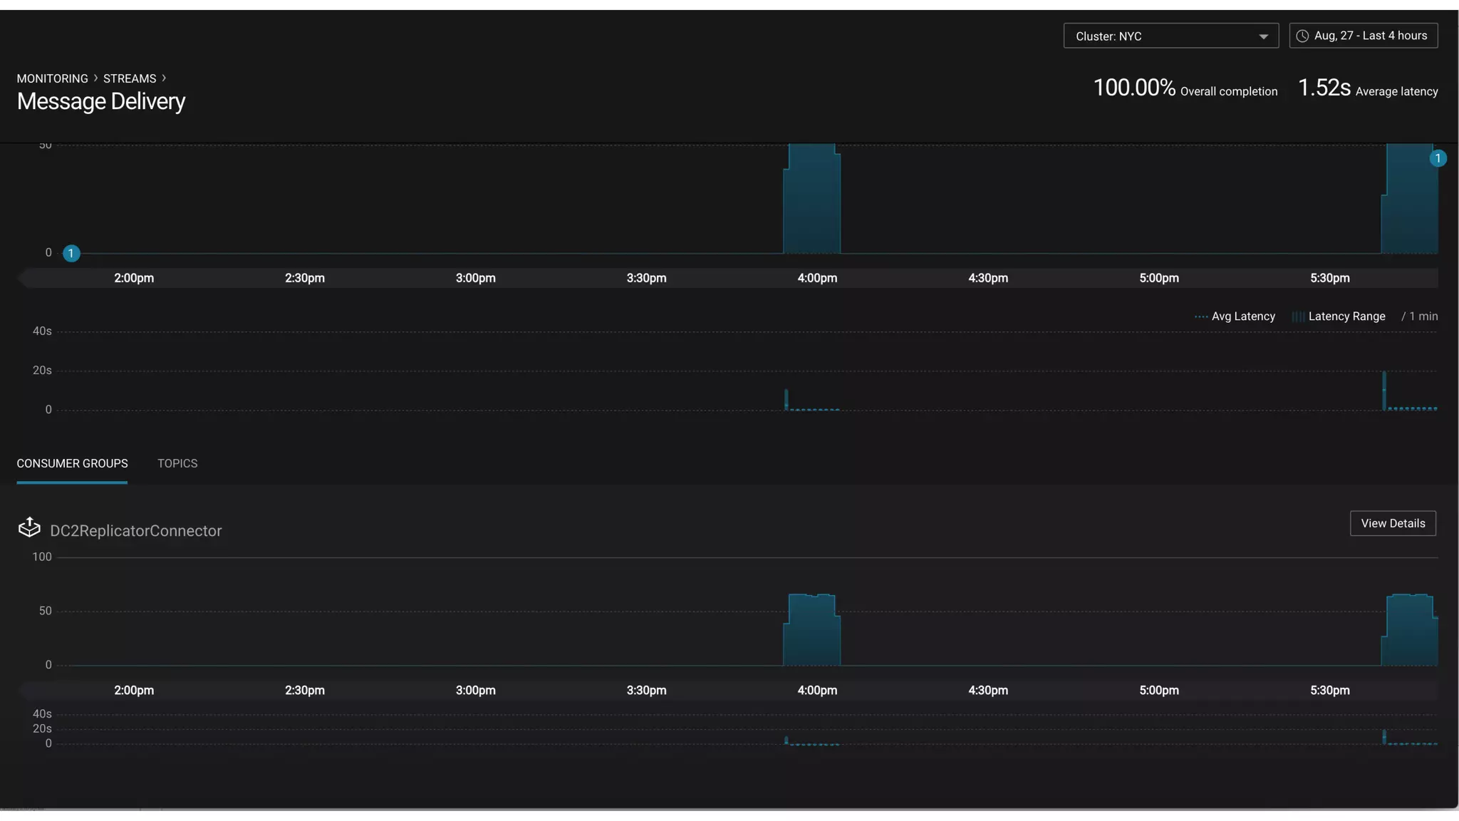Click the DC2ReplicatorConnector connector icon
Screen dimensions: 1459x821
29,527
